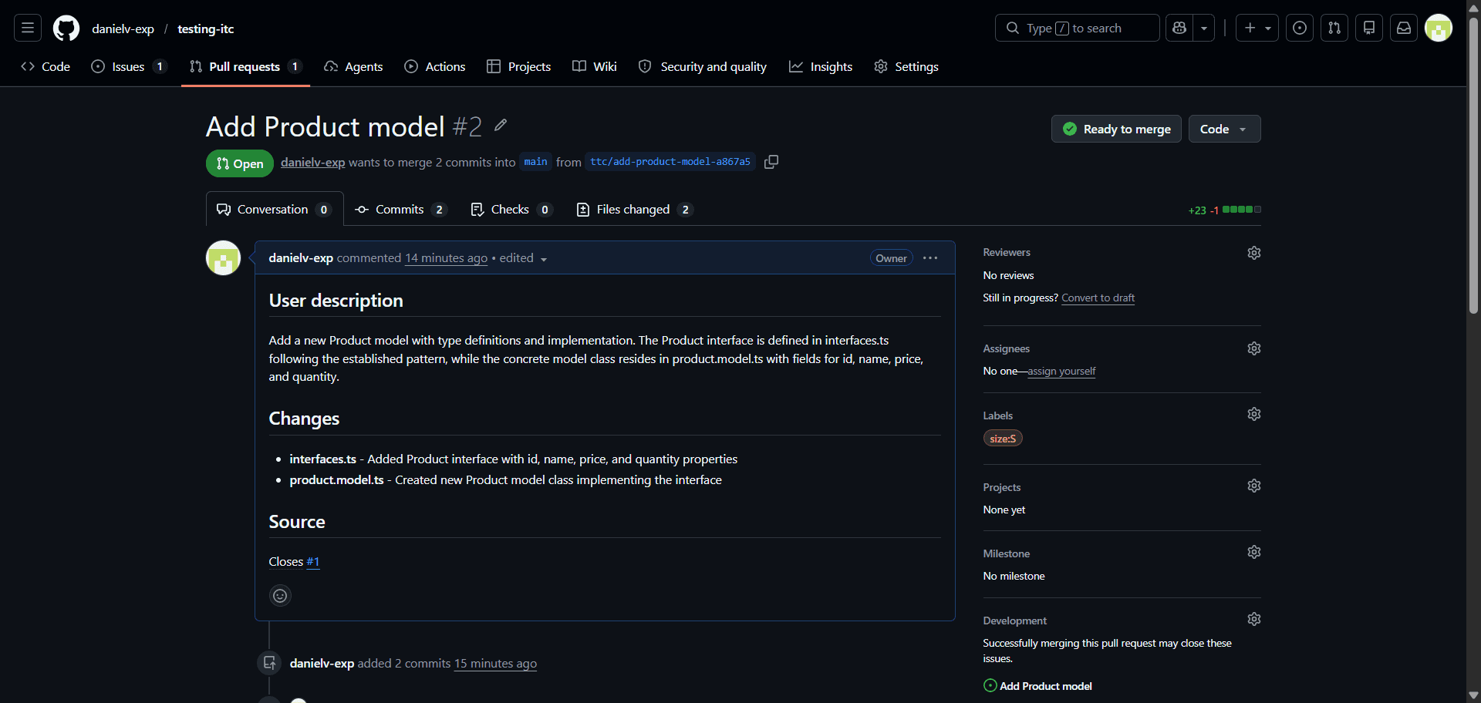This screenshot has width=1481, height=703.
Task: Select the Conversation tab
Action: tap(275, 210)
